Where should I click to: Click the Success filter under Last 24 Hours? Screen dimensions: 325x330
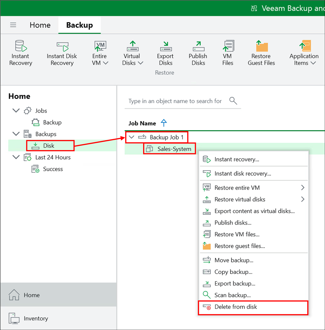click(53, 169)
